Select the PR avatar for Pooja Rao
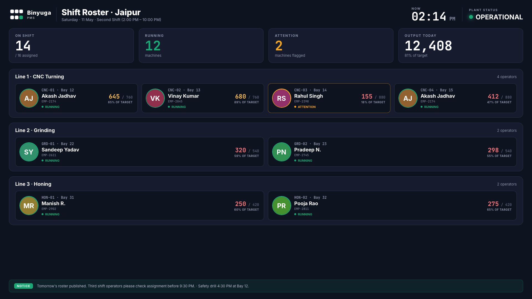532x299 pixels. (282, 206)
